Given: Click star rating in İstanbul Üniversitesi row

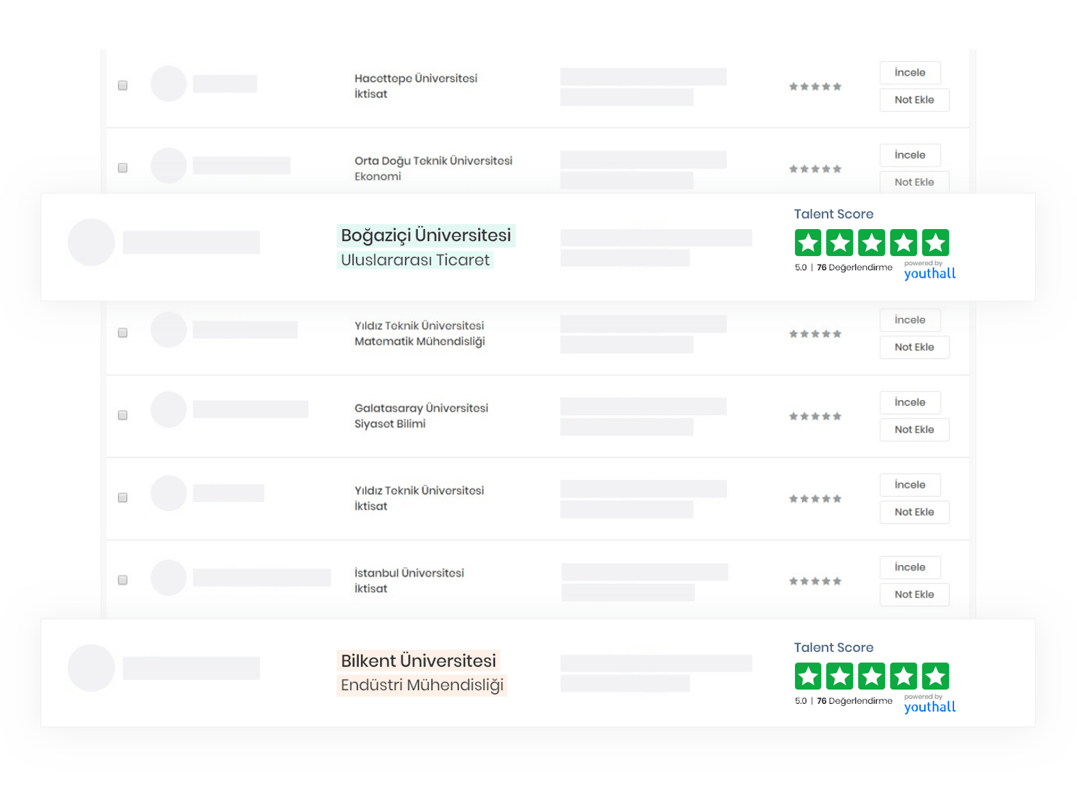Looking at the screenshot, I should point(815,581).
